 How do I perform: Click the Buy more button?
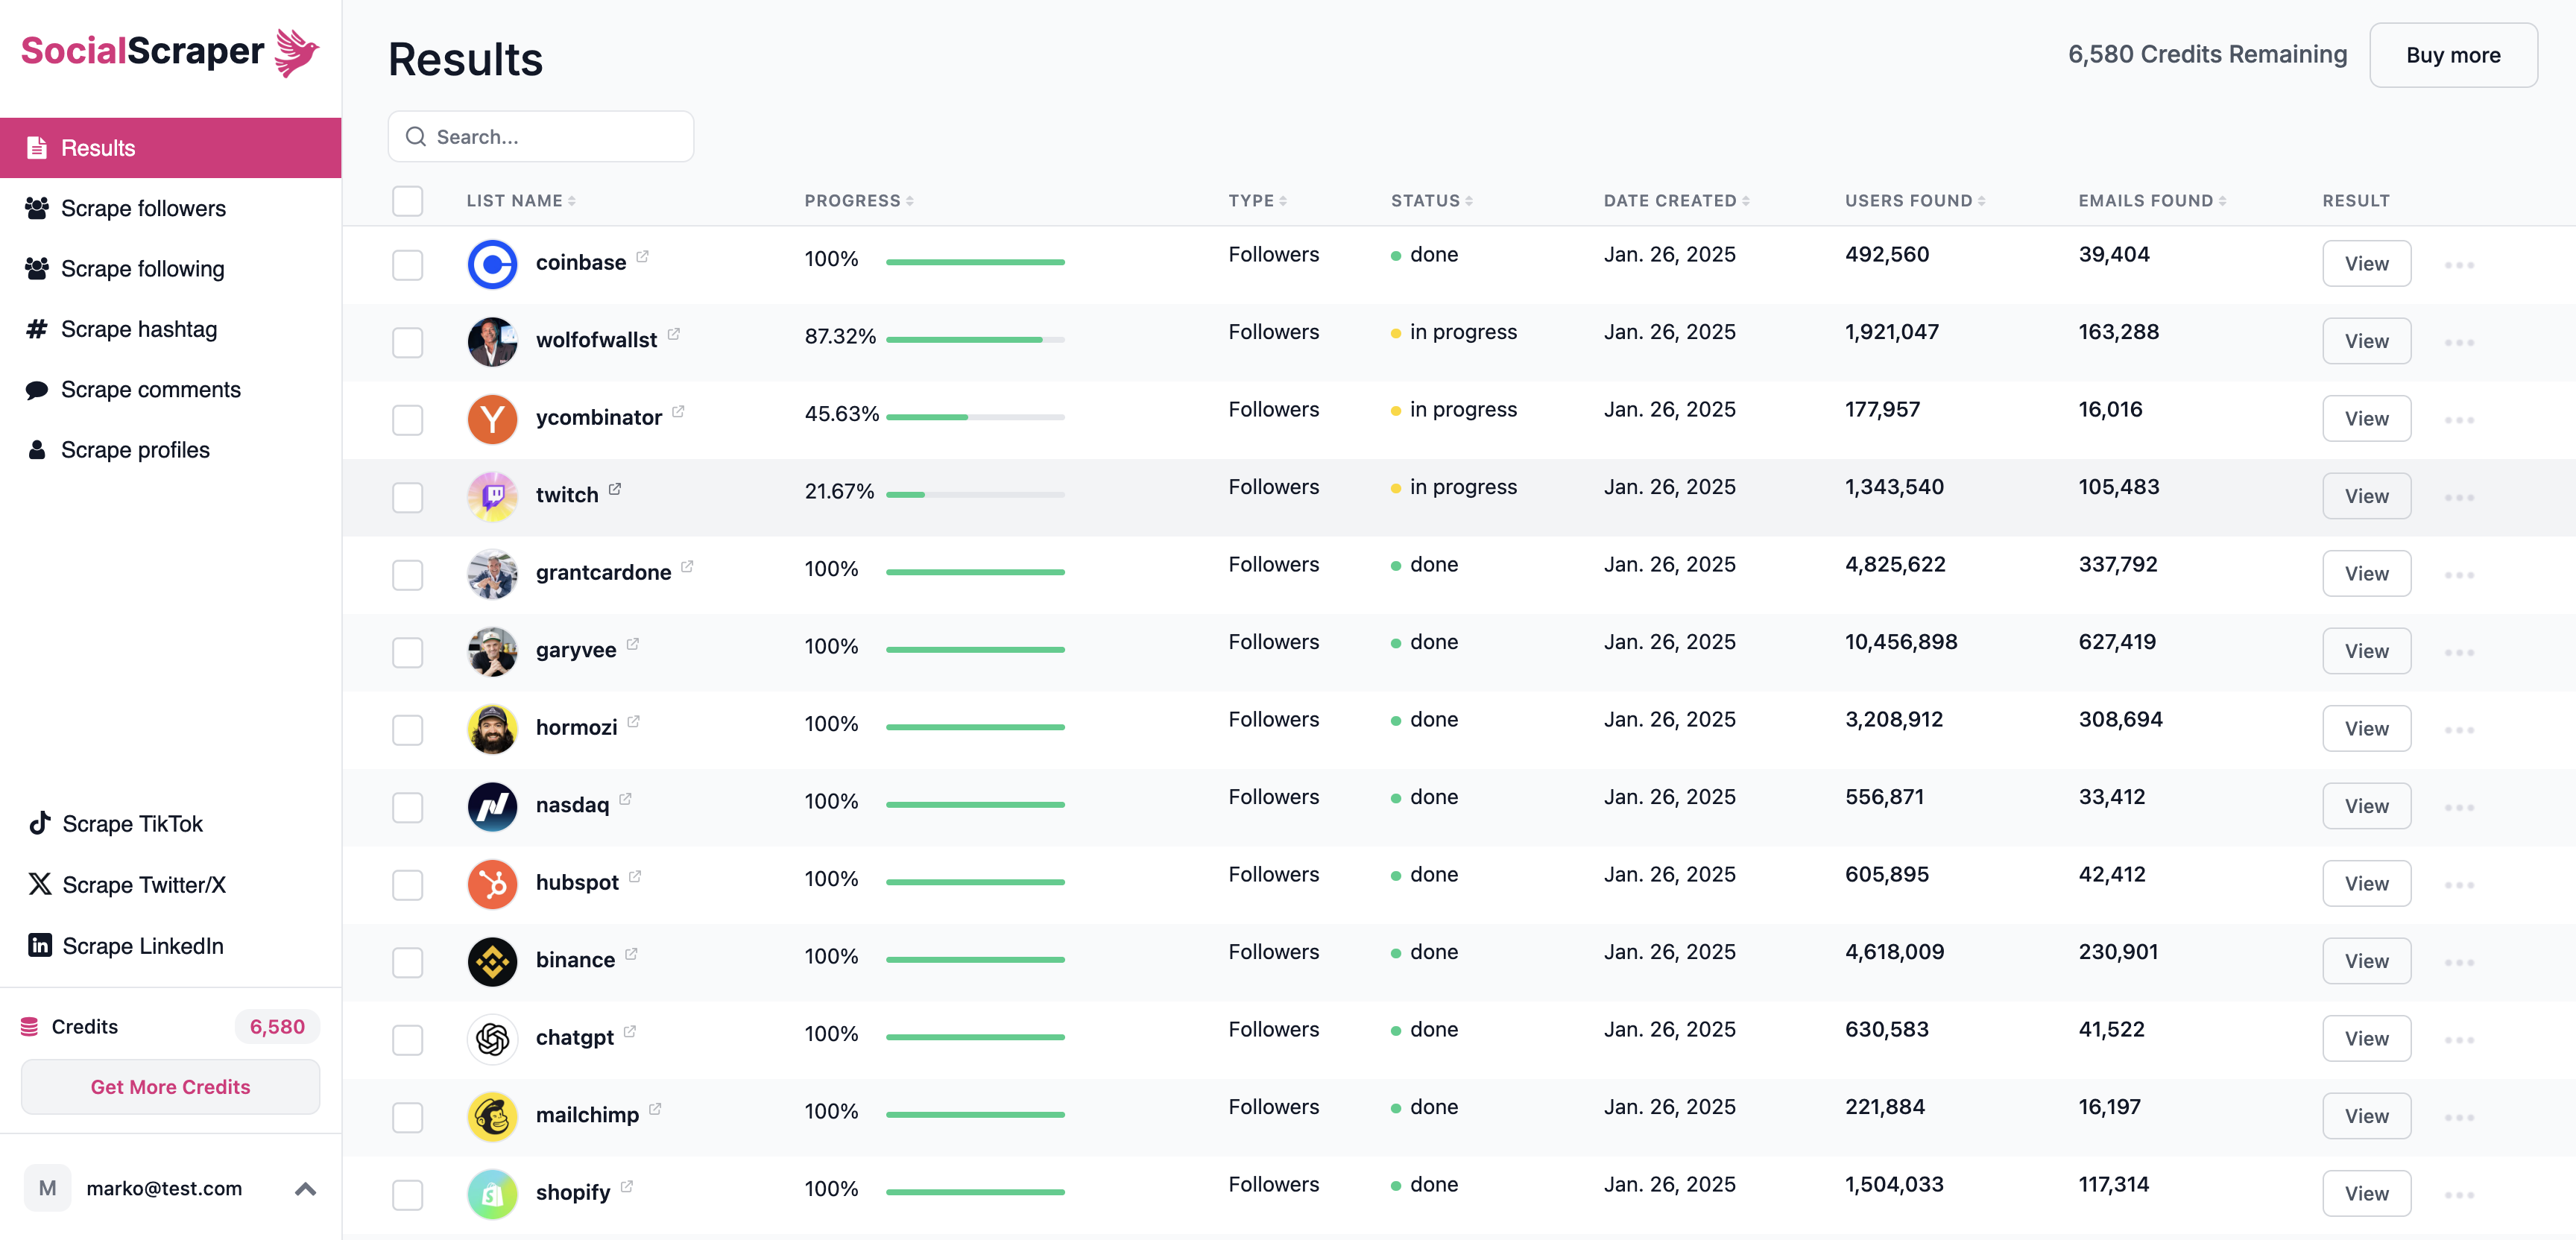2452,55
